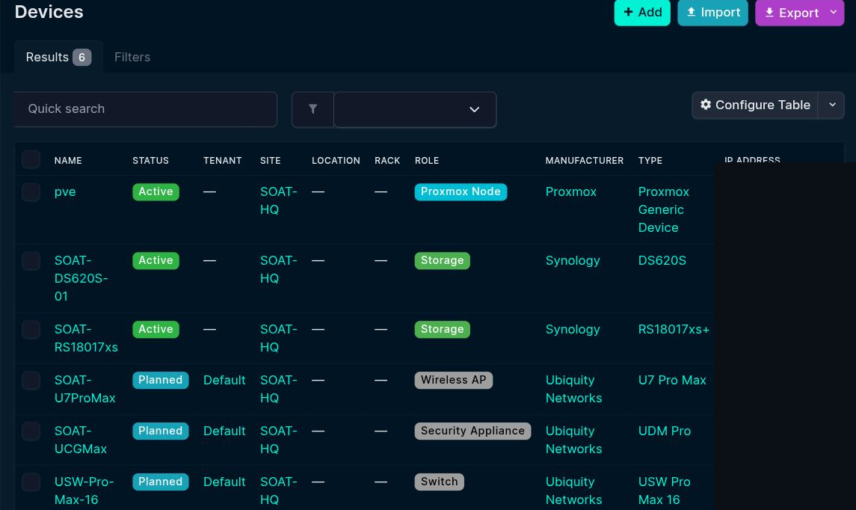This screenshot has width=856, height=510.
Task: Check the box for SOAT-DS620S-01
Action: tap(31, 261)
